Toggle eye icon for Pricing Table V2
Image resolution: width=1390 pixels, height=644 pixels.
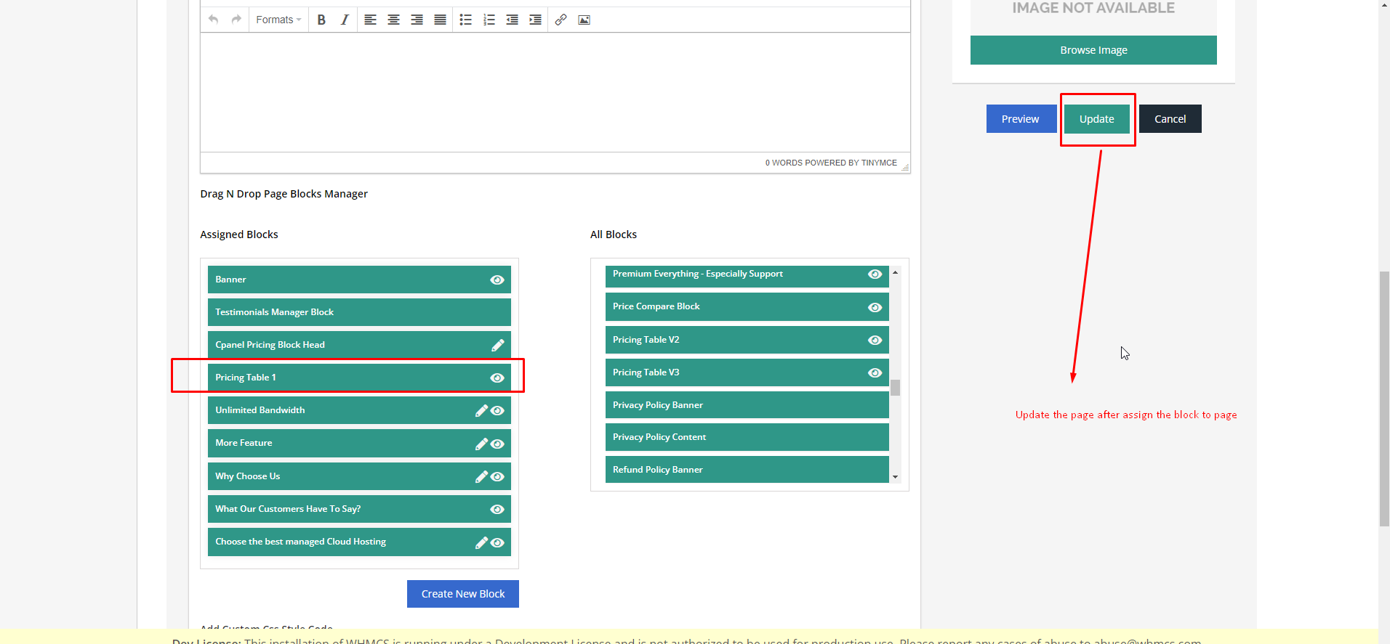point(875,341)
